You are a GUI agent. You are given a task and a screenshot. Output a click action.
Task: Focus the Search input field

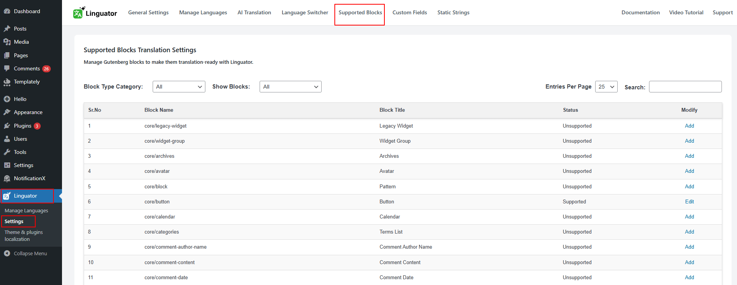tap(685, 87)
